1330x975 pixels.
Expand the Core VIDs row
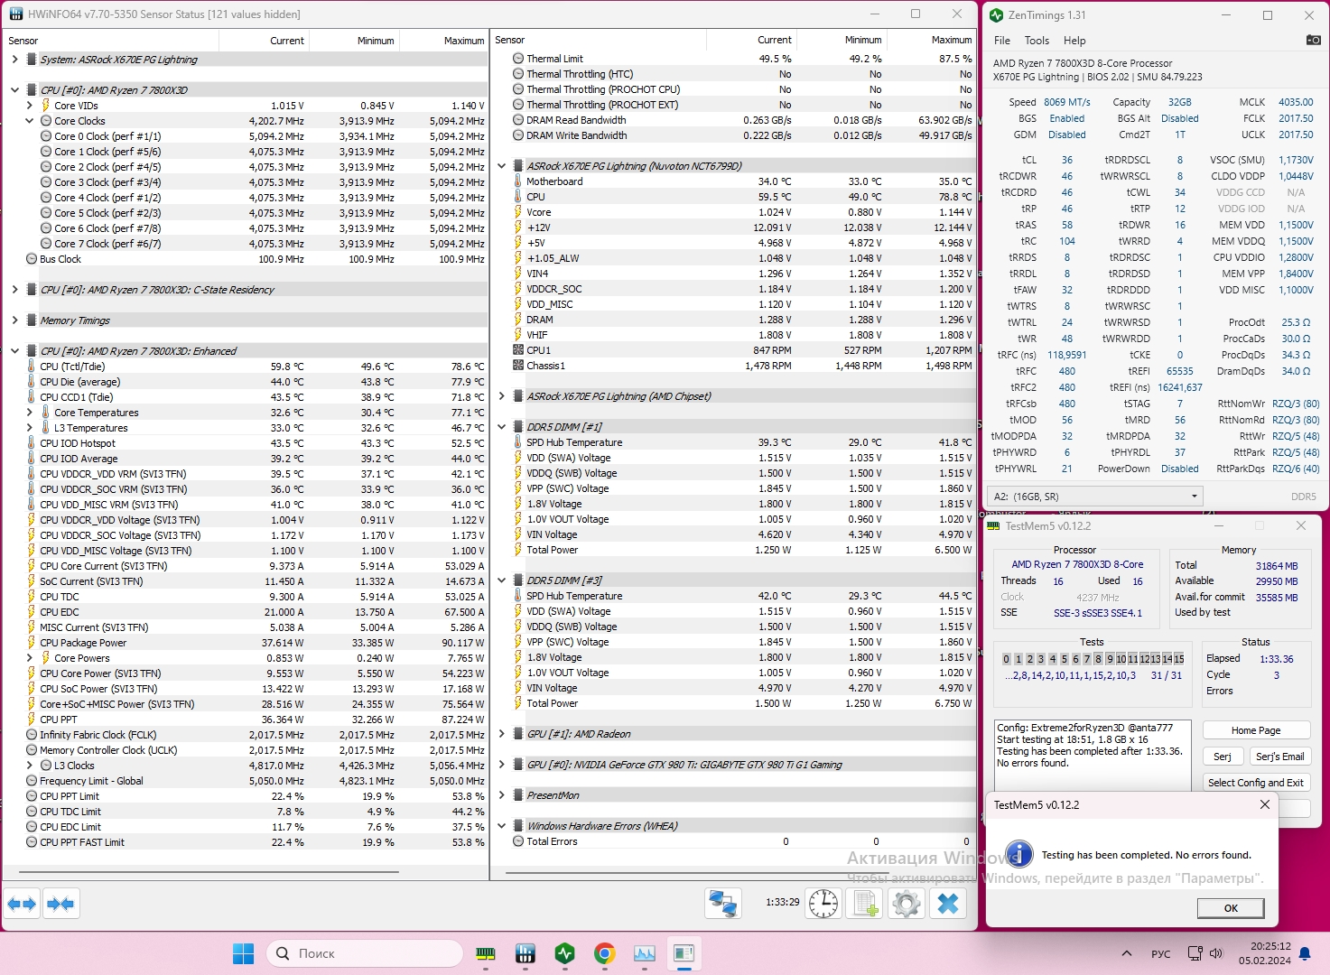tap(30, 106)
